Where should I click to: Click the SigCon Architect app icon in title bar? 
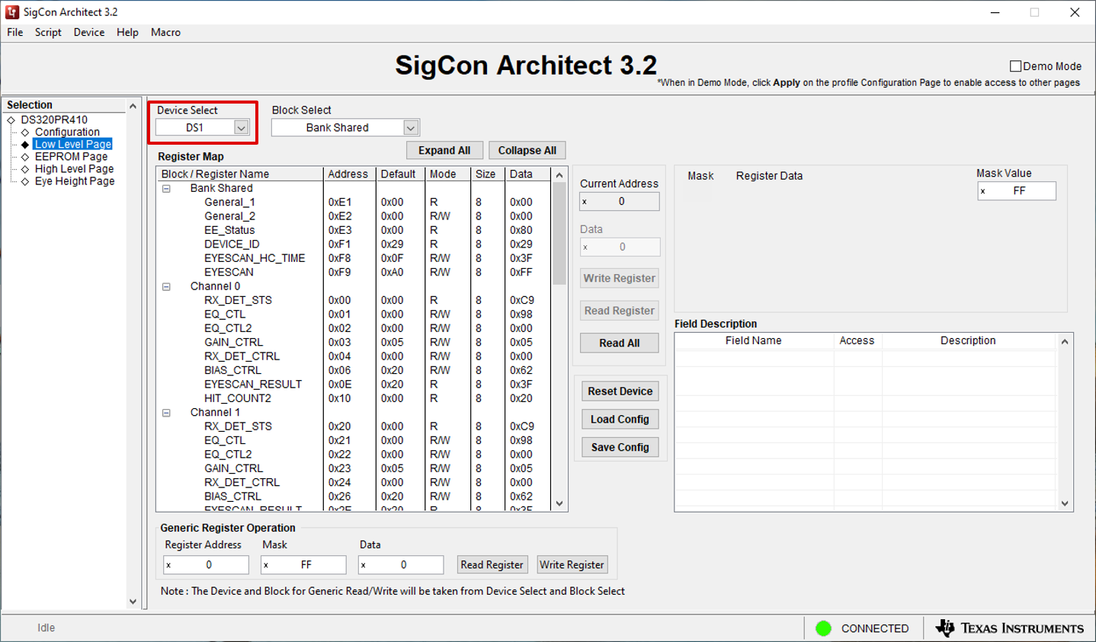click(x=11, y=12)
